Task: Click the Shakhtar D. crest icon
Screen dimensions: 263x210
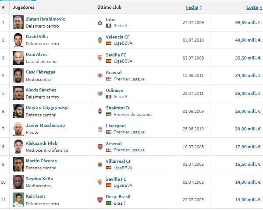Action: pyautogui.click(x=100, y=111)
